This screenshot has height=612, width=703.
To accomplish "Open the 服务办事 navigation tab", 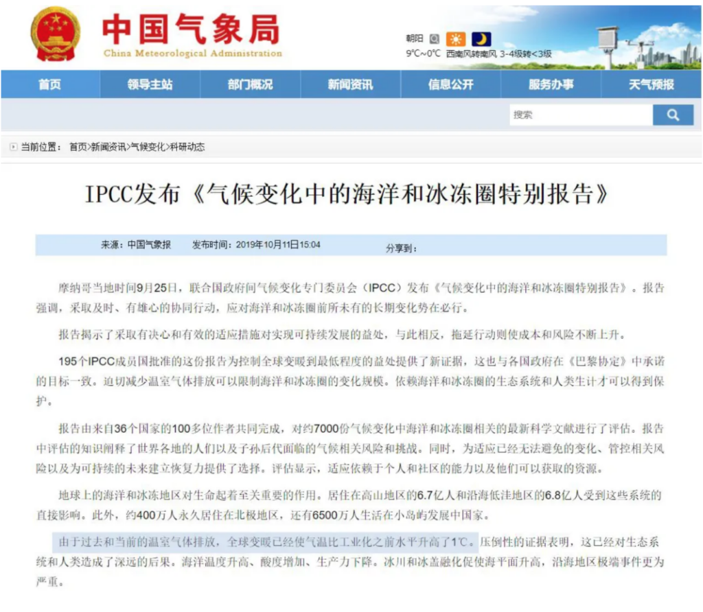I will [551, 84].
